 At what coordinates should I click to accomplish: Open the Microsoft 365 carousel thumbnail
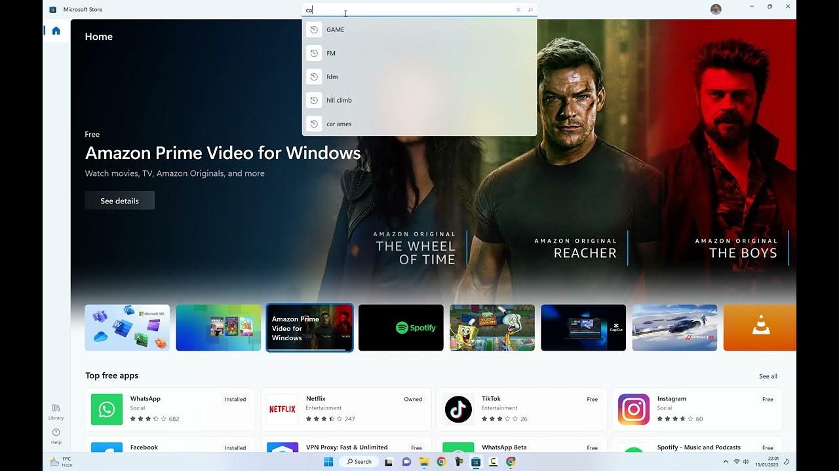click(x=127, y=328)
